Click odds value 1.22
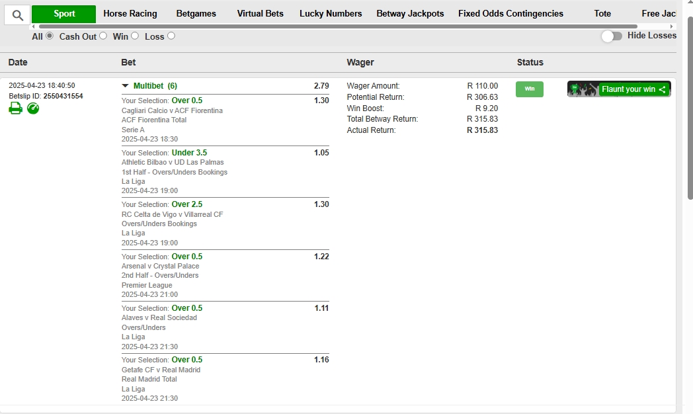The image size is (693, 414). click(x=321, y=256)
